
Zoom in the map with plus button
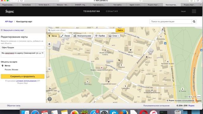[x=49, y=44]
